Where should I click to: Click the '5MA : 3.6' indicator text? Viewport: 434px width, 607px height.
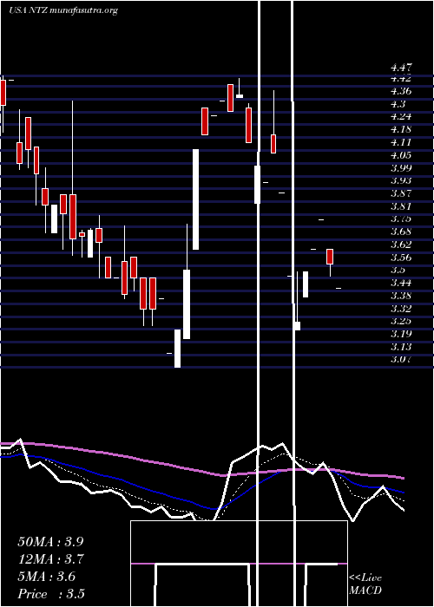click(47, 577)
